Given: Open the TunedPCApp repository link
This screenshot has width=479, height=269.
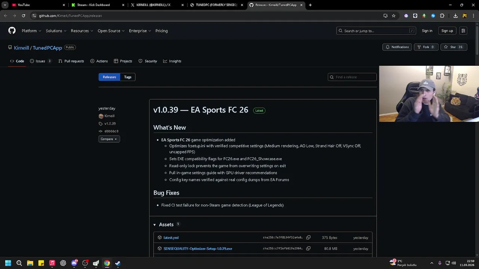Looking at the screenshot, I should 47,48.
